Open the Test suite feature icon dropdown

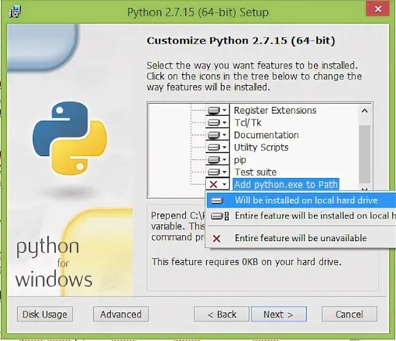pyautogui.click(x=217, y=172)
